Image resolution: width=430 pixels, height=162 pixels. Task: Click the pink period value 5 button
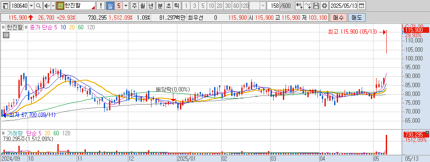118,6
